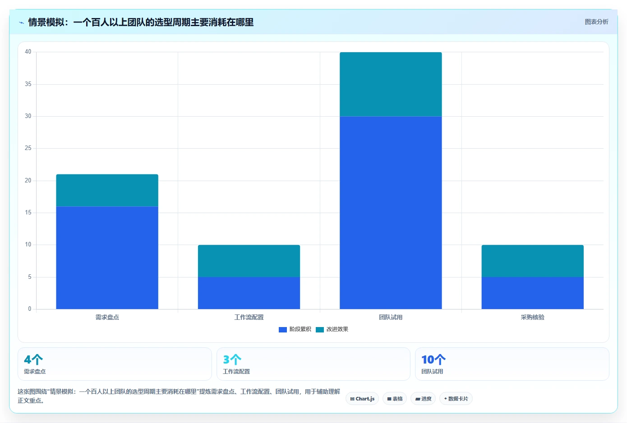Select the 团队试用 teal bar segment

[391, 84]
